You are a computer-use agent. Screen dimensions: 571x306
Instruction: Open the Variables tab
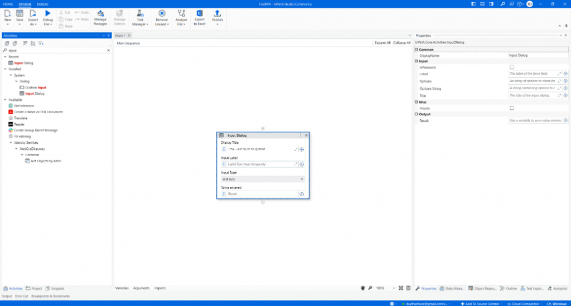pyautogui.click(x=122, y=288)
